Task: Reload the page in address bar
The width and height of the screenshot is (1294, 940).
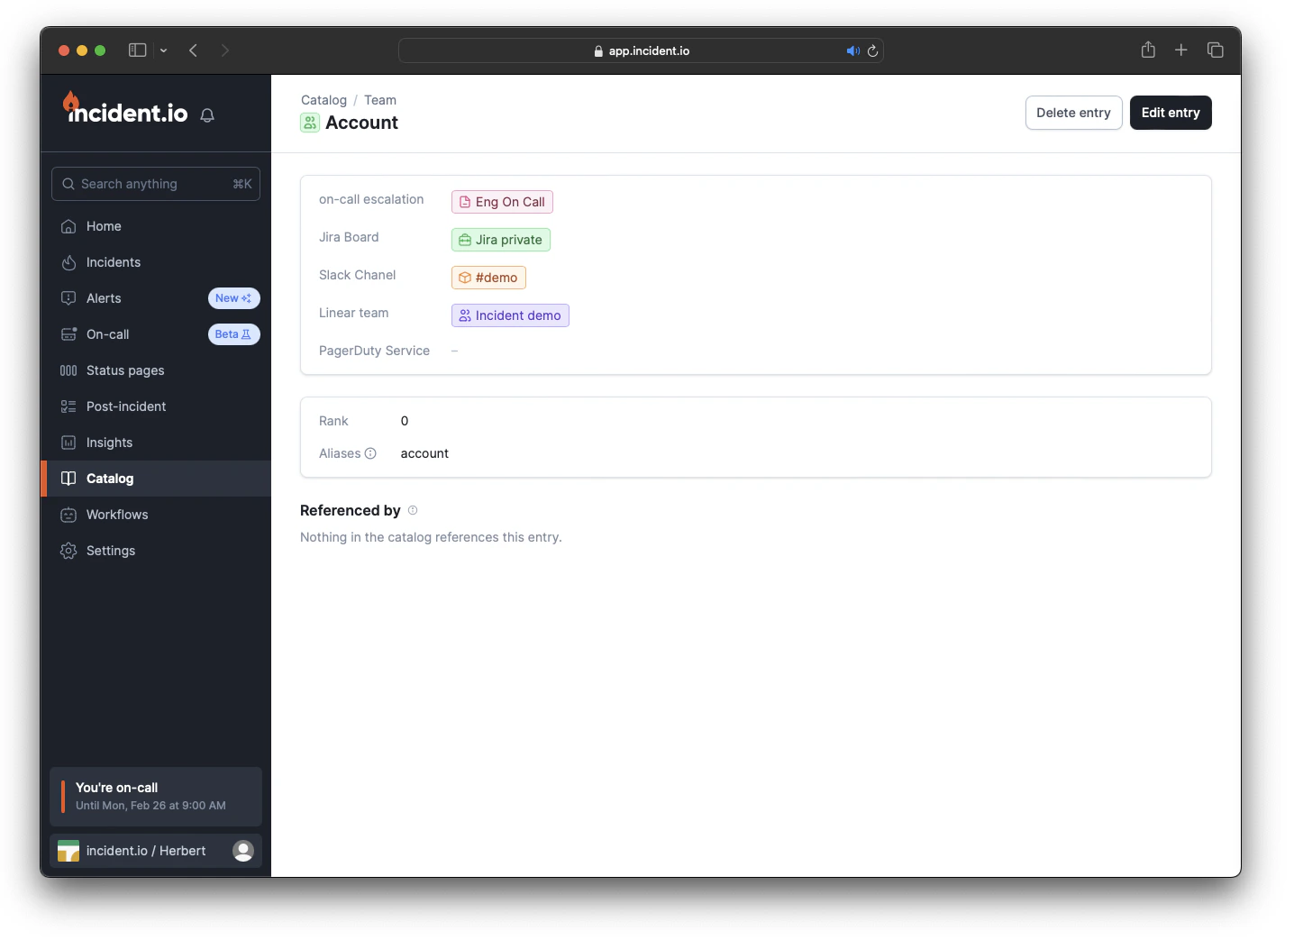Action: click(872, 51)
